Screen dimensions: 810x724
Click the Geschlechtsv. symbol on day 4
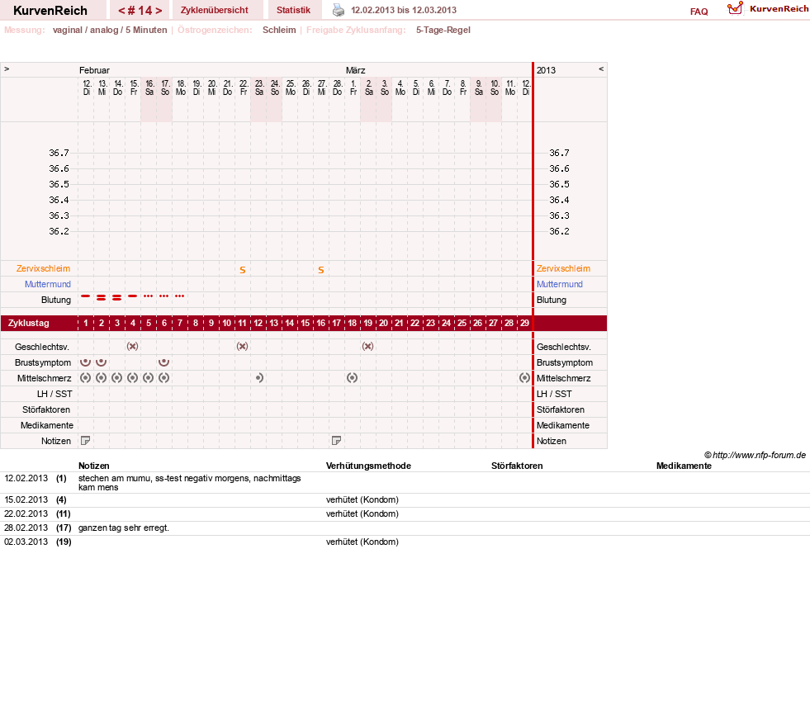point(133,346)
